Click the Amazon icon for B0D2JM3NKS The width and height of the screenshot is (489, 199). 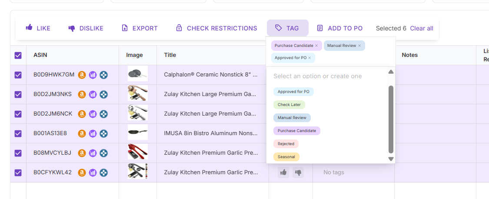[82, 94]
